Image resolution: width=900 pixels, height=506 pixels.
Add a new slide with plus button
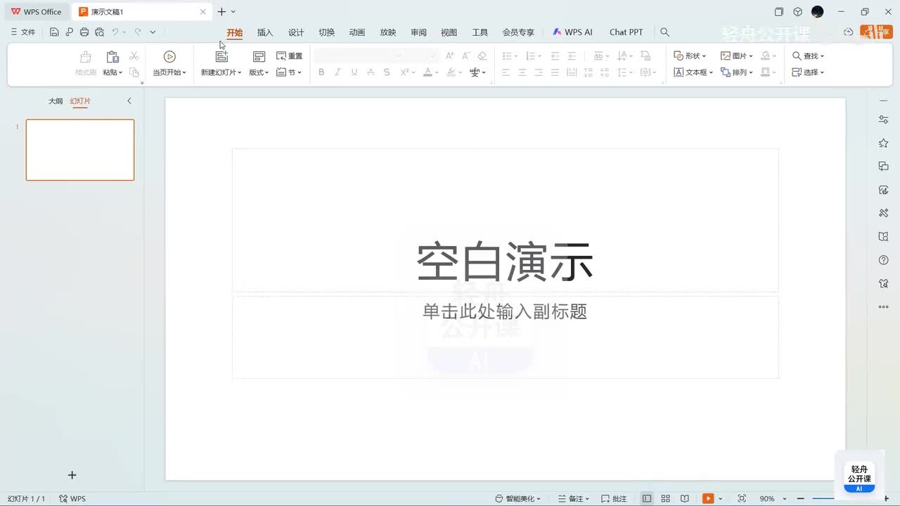coord(72,475)
